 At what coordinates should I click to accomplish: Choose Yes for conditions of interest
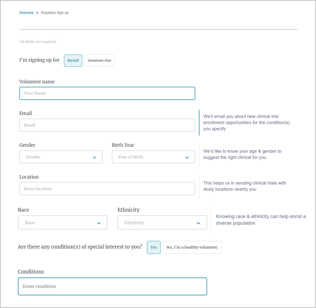pyautogui.click(x=154, y=247)
